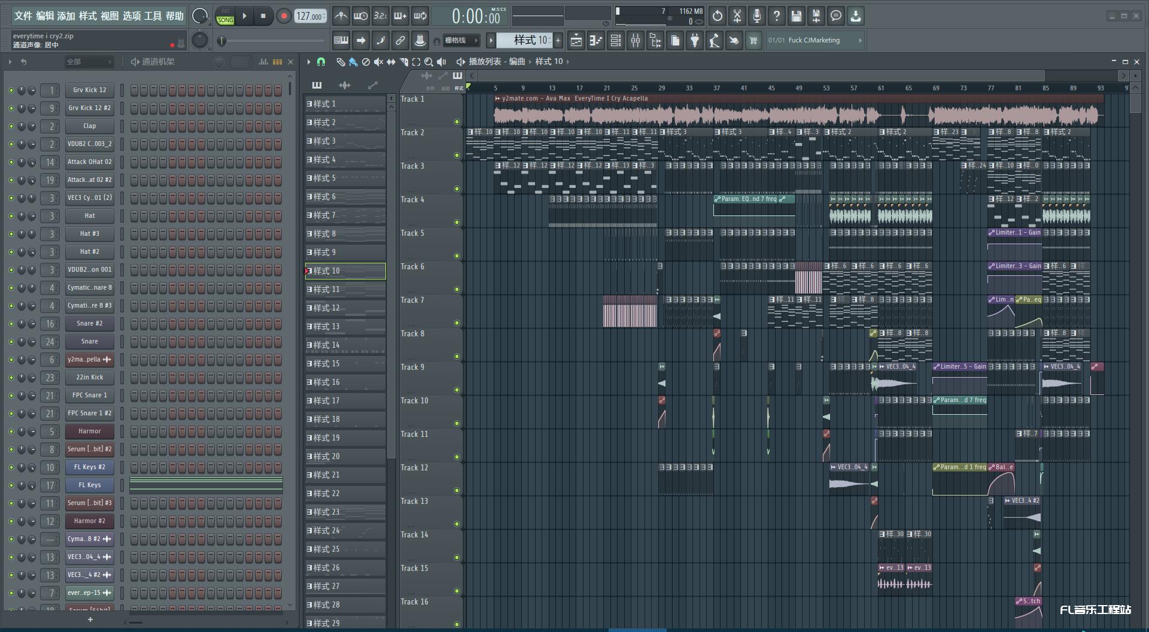
Task: Select the playlist draw pencil tool
Action: click(341, 62)
